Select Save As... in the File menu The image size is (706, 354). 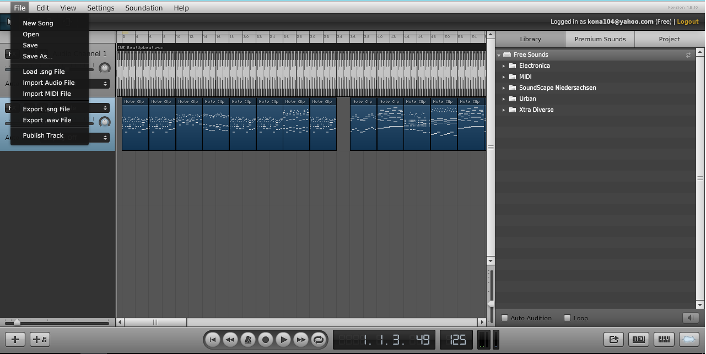coord(37,56)
